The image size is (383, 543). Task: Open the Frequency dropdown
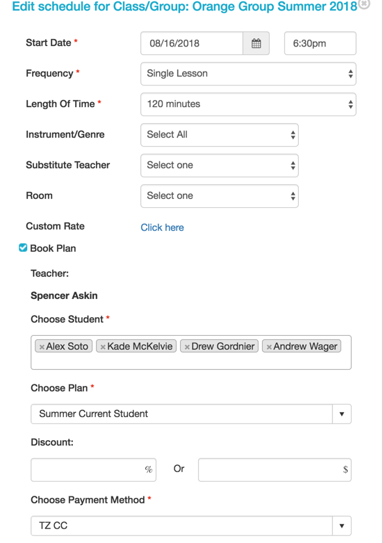(x=248, y=74)
